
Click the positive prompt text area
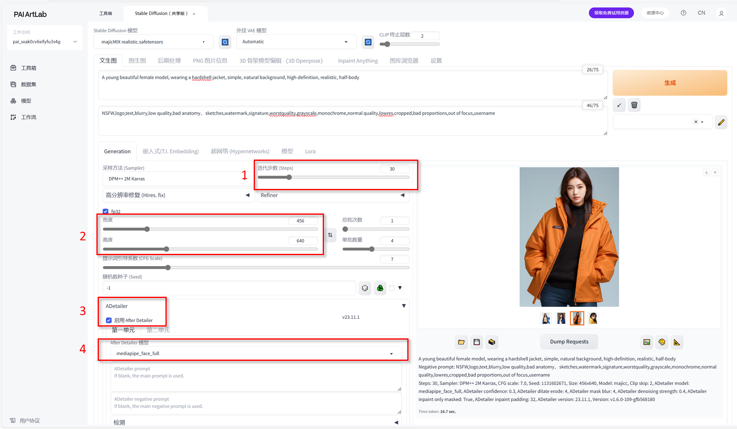point(353,85)
